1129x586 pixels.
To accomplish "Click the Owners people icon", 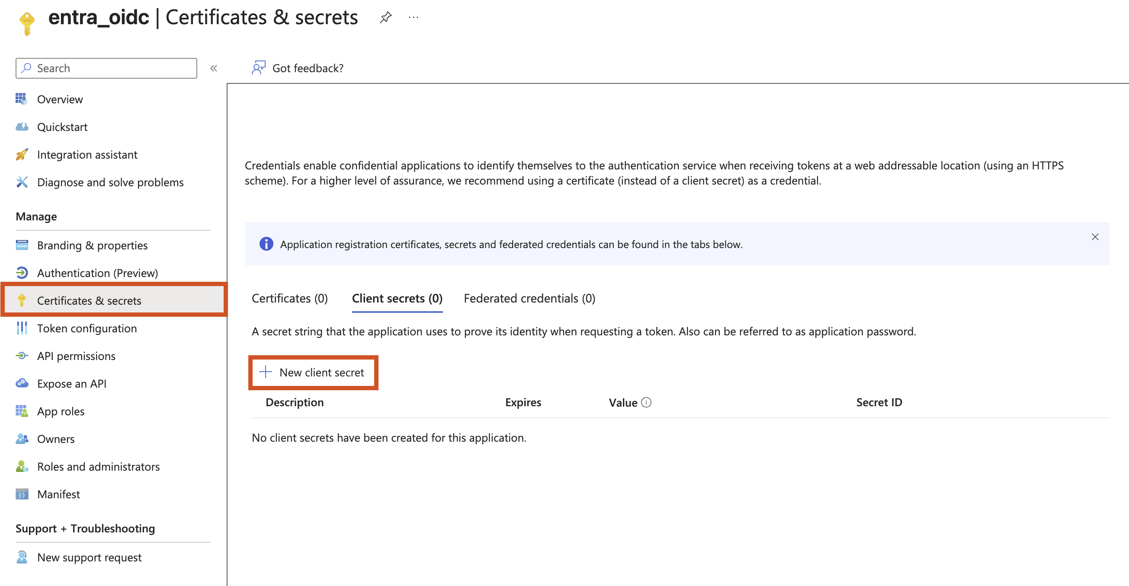I will (x=22, y=438).
